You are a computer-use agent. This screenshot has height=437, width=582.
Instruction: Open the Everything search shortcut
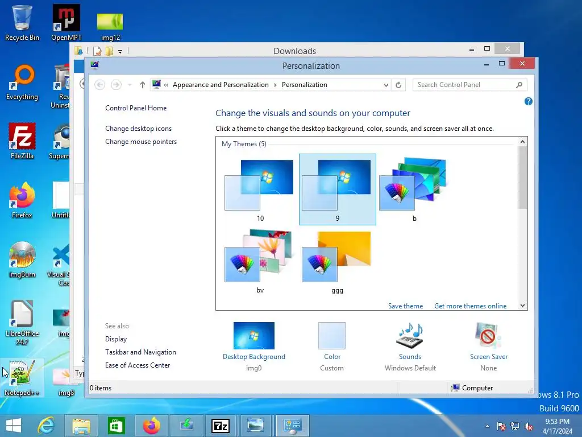coord(22,83)
